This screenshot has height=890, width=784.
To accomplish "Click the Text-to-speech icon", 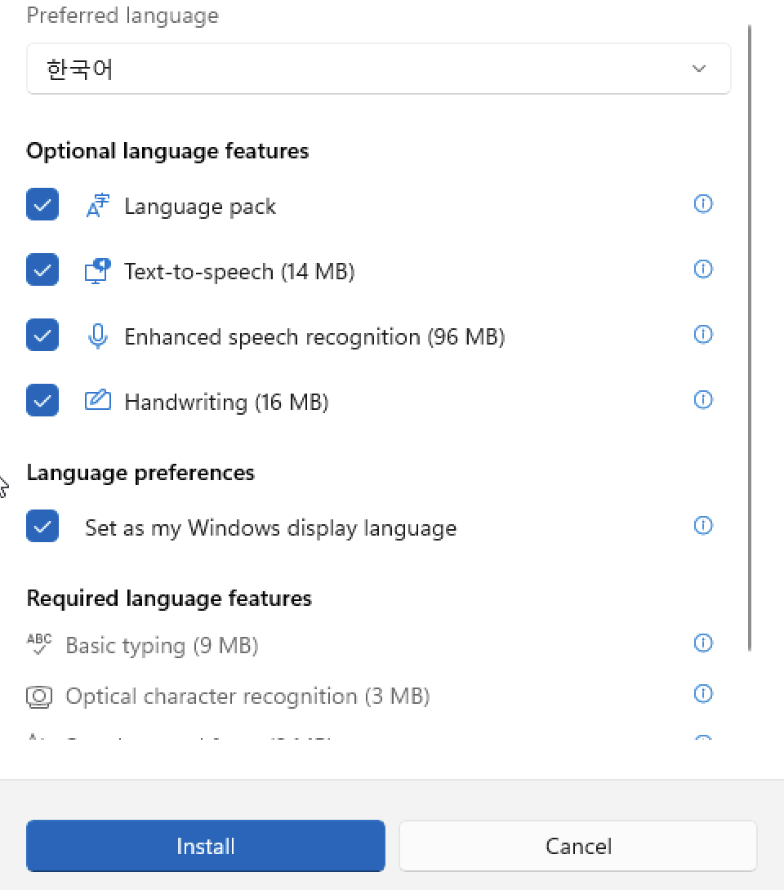I will pyautogui.click(x=98, y=271).
